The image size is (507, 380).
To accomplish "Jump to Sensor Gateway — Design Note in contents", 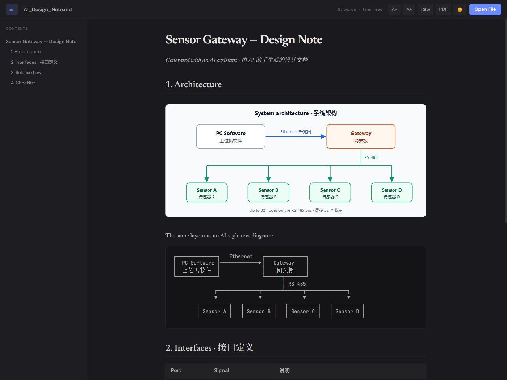I will (x=41, y=42).
